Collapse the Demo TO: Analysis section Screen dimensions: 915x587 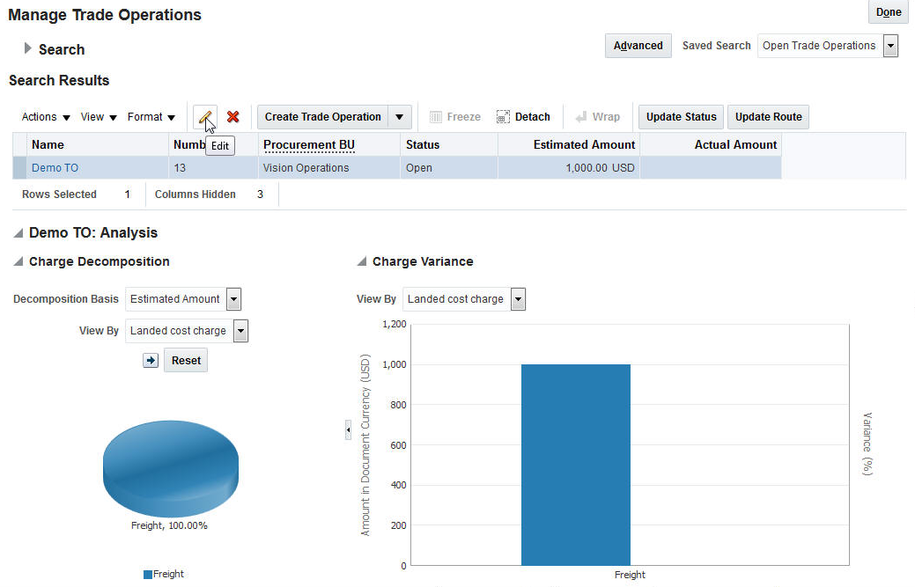(18, 233)
